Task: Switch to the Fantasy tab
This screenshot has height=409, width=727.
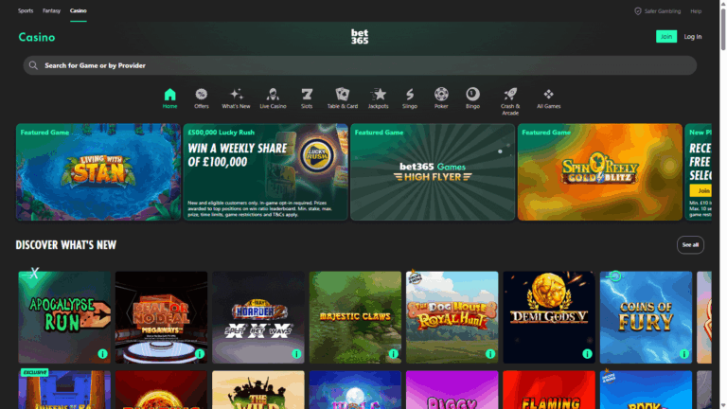Action: point(51,10)
